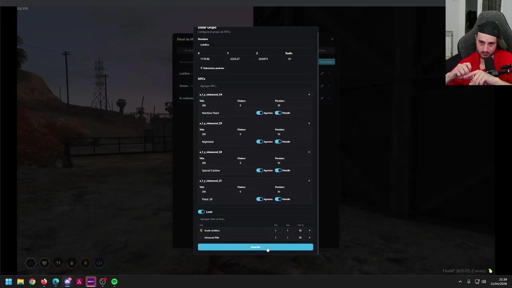Click the edit pencil for lo malotes group
Image resolution: width=512 pixels, height=288 pixels.
pos(322,98)
